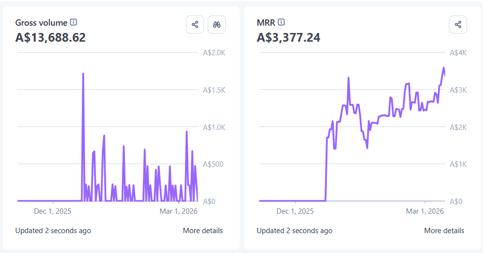Image resolution: width=483 pixels, height=253 pixels.
Task: Click the A$2K axis label on MRR chart
Action: click(458, 127)
